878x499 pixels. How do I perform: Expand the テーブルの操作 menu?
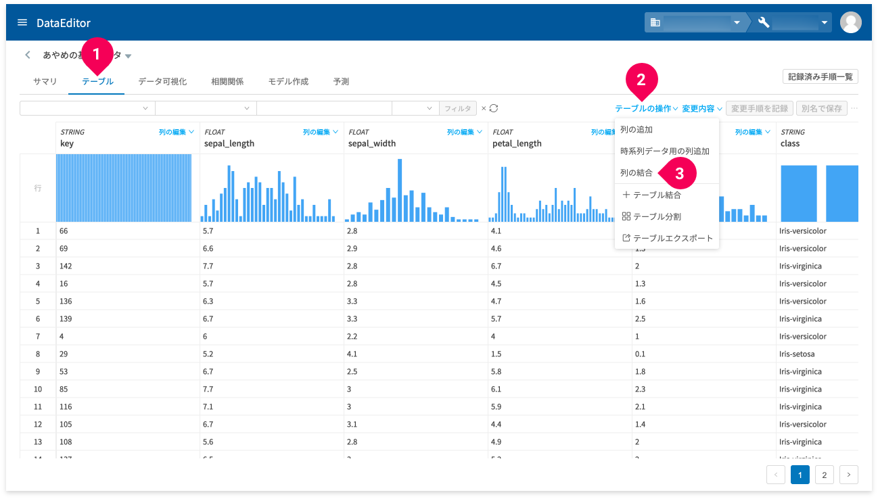(646, 108)
